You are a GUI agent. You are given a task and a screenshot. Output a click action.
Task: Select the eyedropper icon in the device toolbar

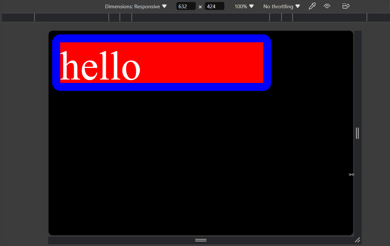coord(312,6)
